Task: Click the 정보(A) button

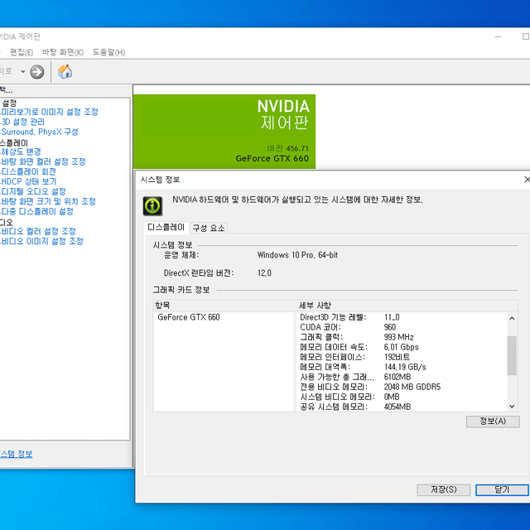Action: 493,422
